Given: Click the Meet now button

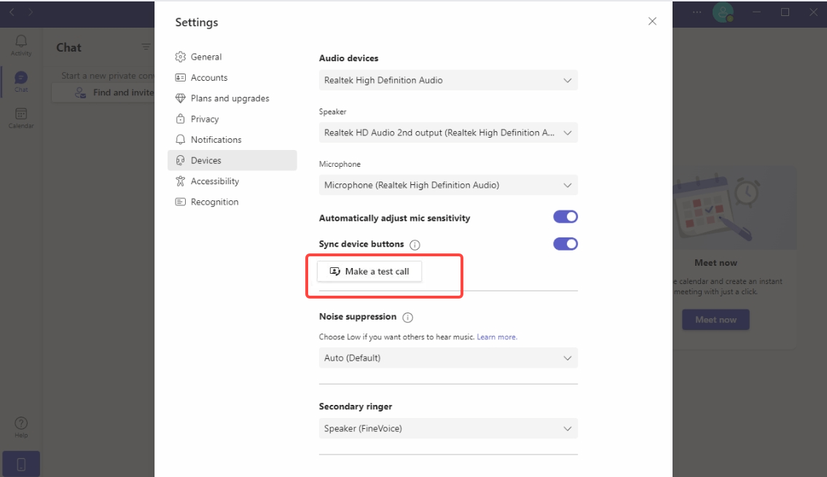Looking at the screenshot, I should click(716, 319).
